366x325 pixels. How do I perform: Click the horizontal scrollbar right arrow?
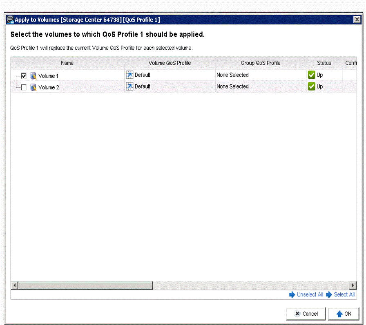353,285
